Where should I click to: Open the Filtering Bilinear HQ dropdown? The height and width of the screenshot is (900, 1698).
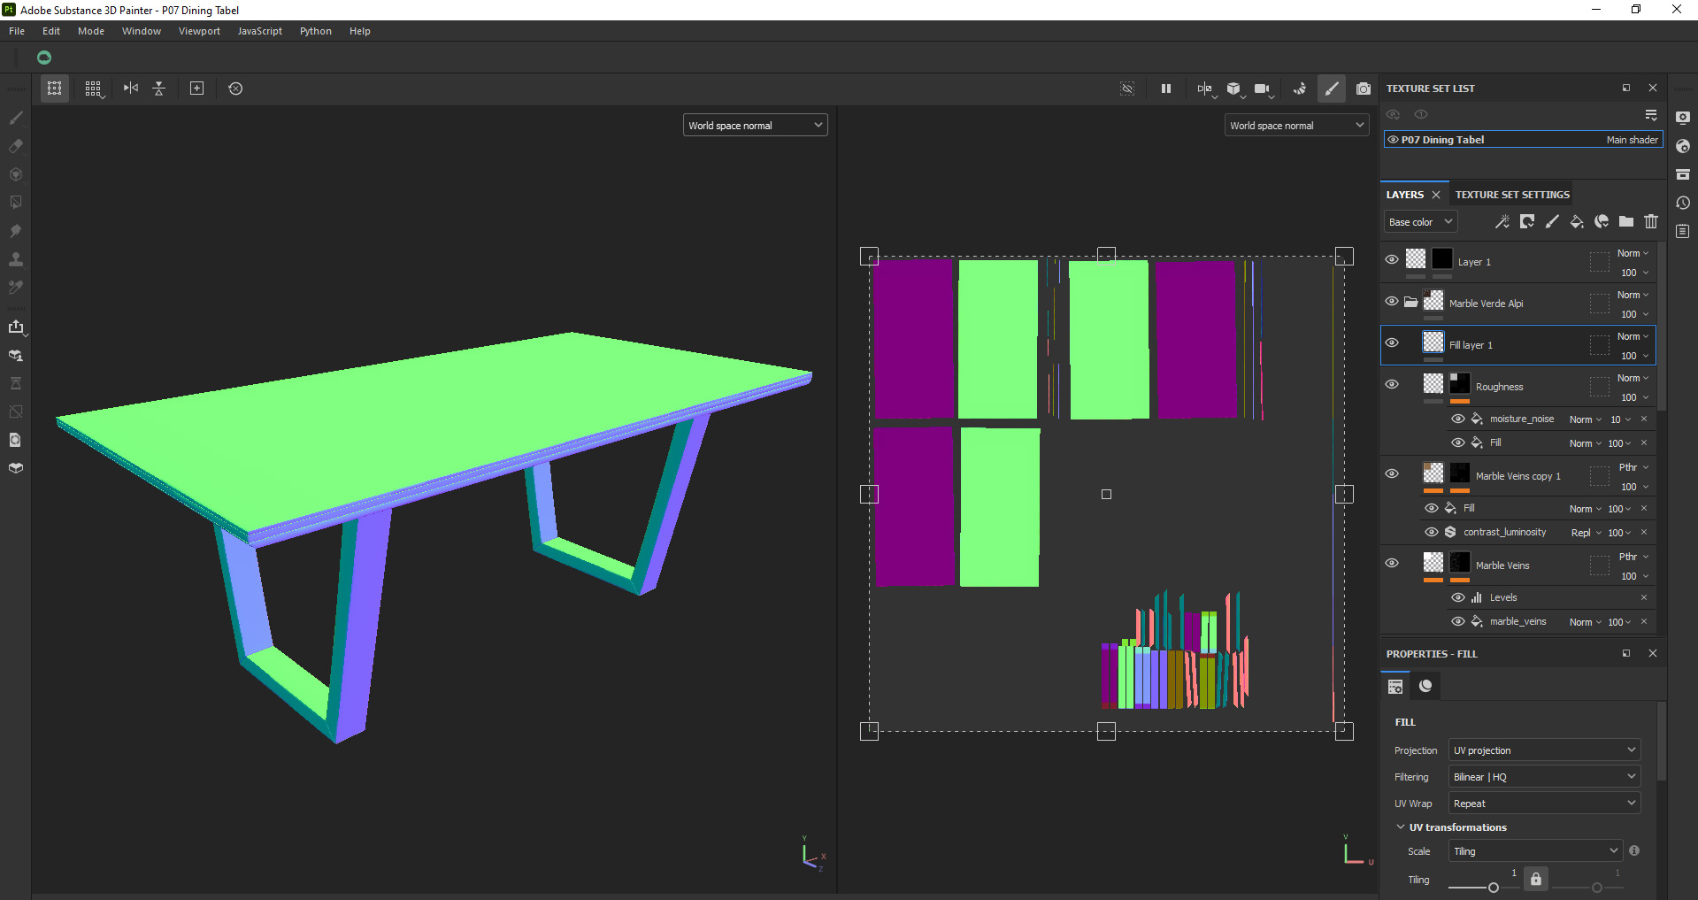1544,777
